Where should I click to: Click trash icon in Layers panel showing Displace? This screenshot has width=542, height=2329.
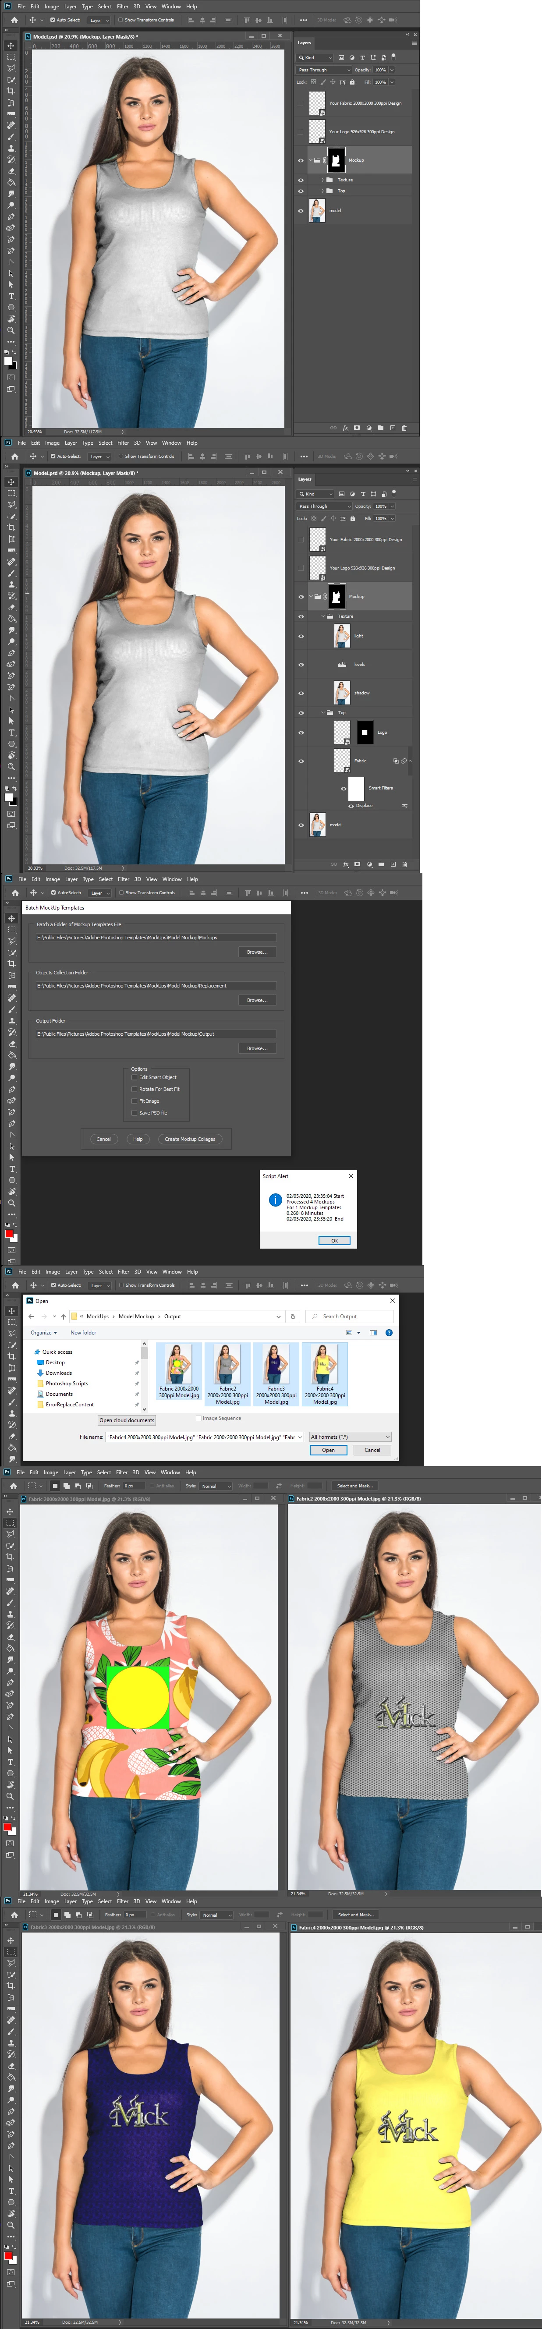point(404,864)
